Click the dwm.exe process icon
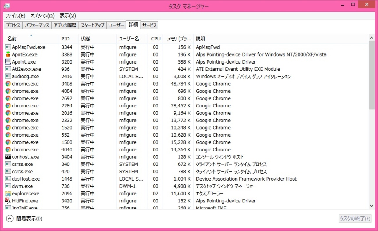 8,186
